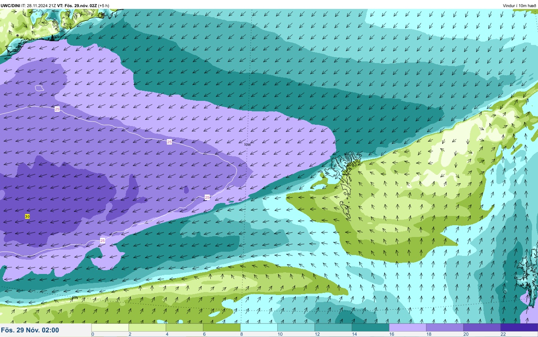
Task: Click the legend scale value 8
Action: (x=241, y=334)
